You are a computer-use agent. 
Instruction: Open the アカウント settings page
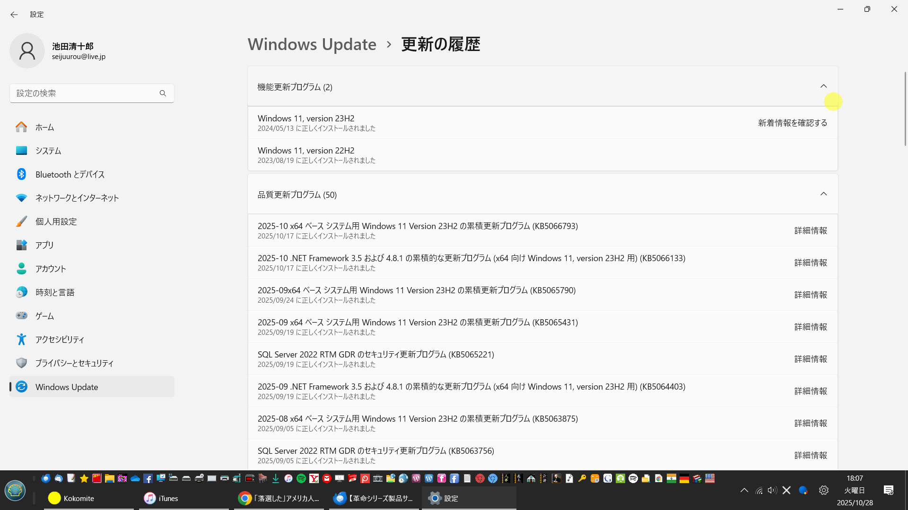pos(92,269)
